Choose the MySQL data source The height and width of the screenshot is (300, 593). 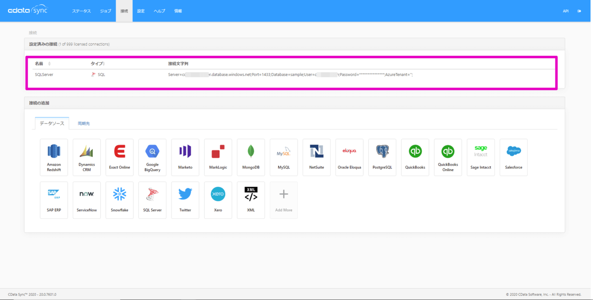tap(284, 157)
